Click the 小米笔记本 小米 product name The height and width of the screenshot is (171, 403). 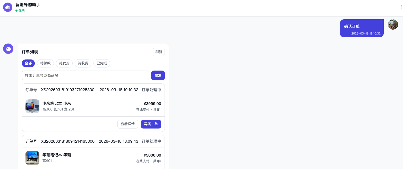point(57,104)
